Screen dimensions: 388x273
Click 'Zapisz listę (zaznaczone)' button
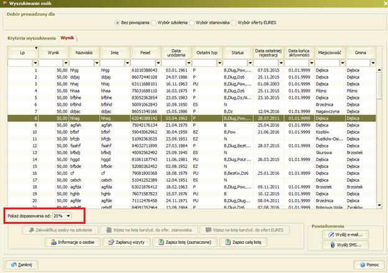click(185, 242)
